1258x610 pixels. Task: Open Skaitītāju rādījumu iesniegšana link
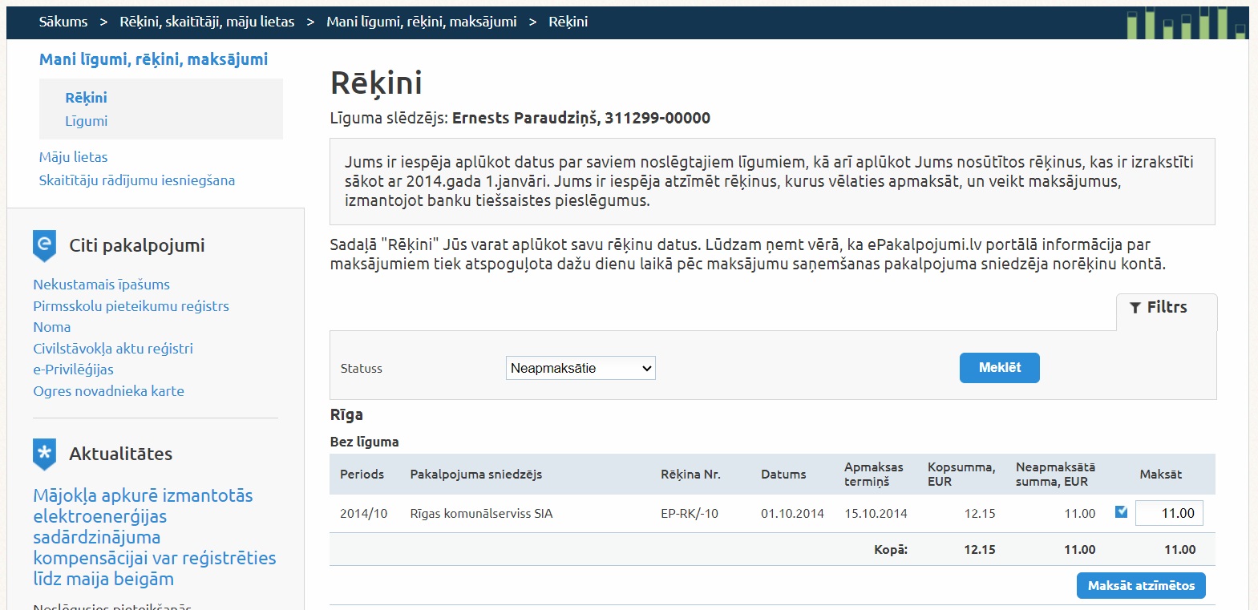[137, 180]
